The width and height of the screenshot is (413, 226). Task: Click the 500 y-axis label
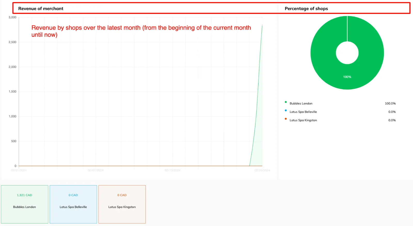pyautogui.click(x=14, y=141)
